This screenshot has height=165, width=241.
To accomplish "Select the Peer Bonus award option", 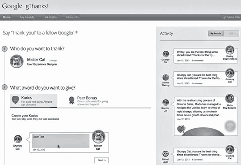I will tap(89, 101).
